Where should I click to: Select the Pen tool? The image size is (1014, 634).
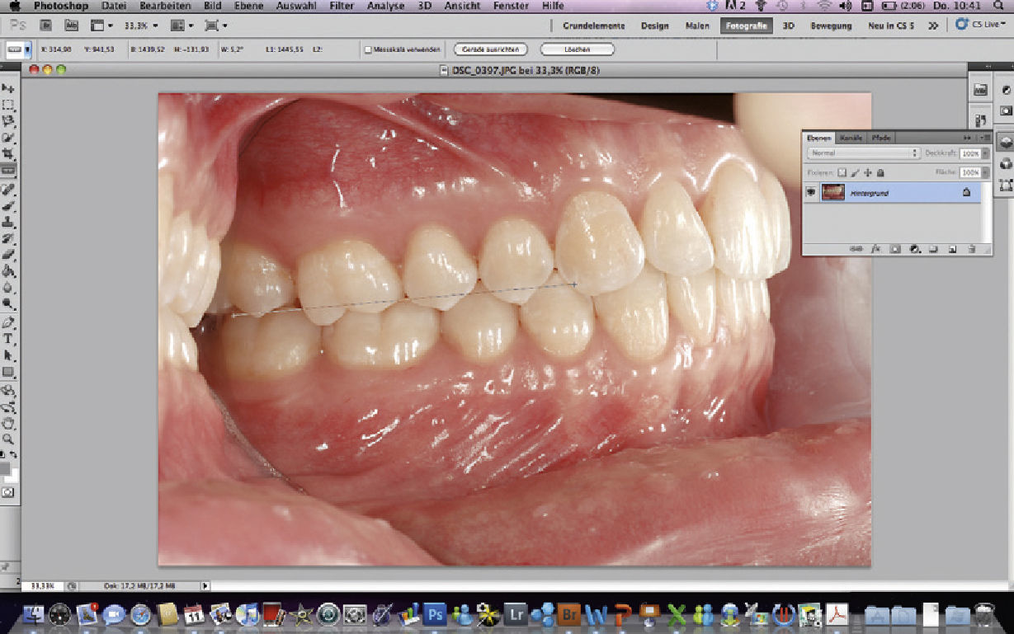8,322
